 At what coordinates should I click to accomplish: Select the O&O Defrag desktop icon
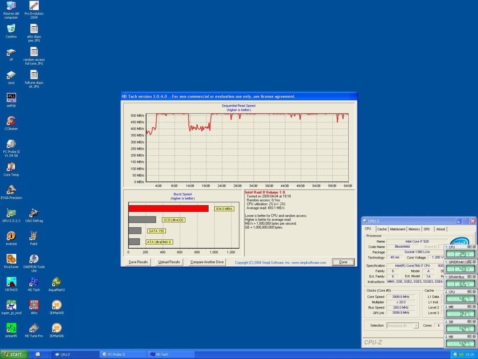(x=34, y=215)
